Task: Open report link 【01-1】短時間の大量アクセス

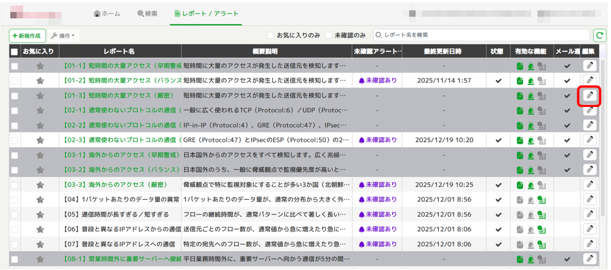Action: click(122, 66)
